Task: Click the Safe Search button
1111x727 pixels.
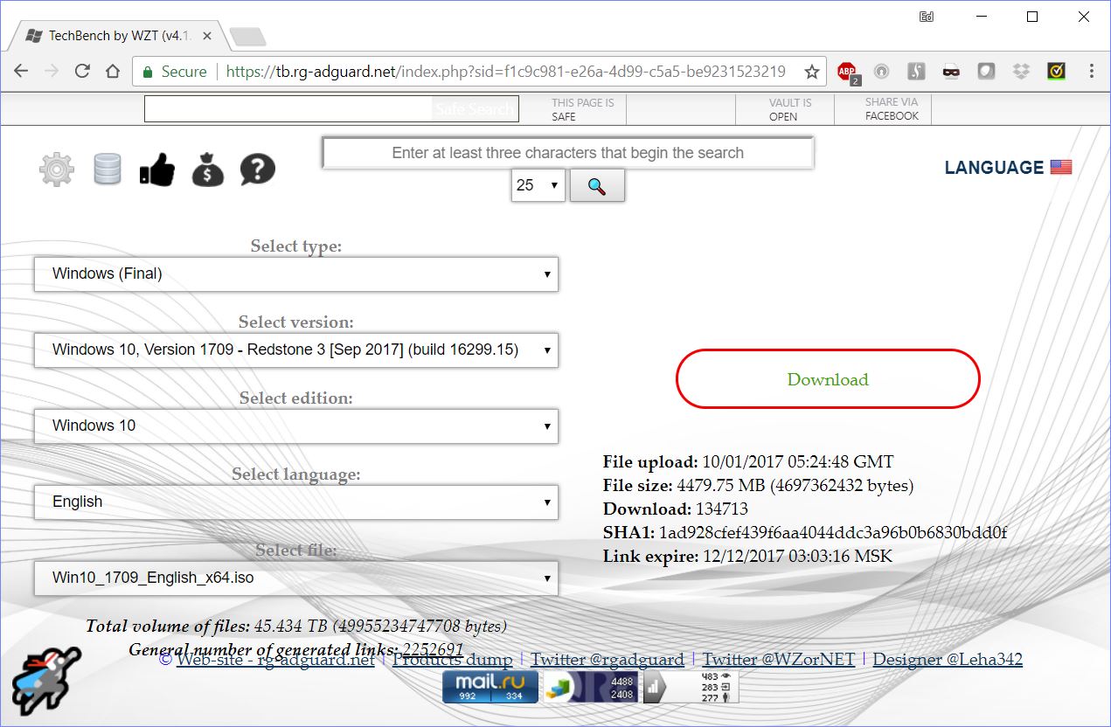Action: 475,109
